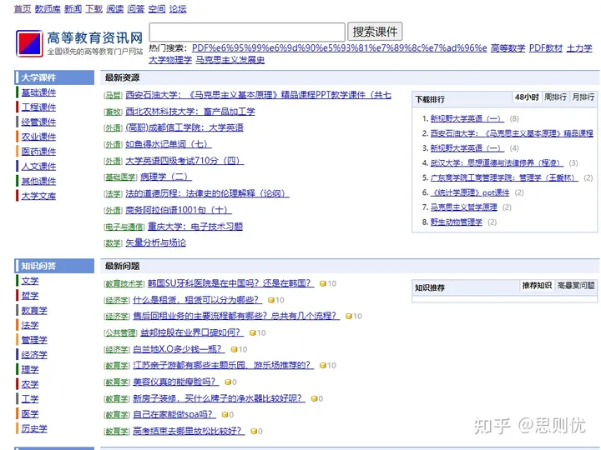Click the 高等教育资讯网 site logo
The height and width of the screenshot is (450, 601).
pyautogui.click(x=79, y=43)
